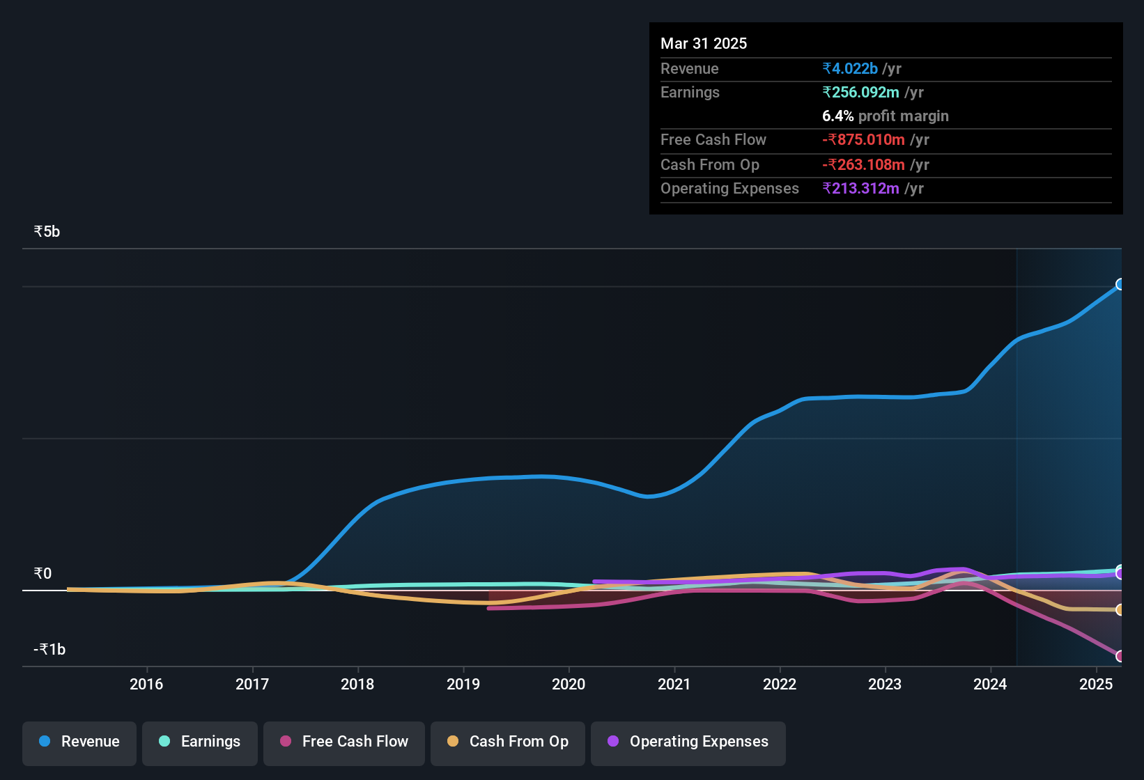1144x780 pixels.
Task: Click the 2025 x-axis label
Action: tap(1096, 684)
